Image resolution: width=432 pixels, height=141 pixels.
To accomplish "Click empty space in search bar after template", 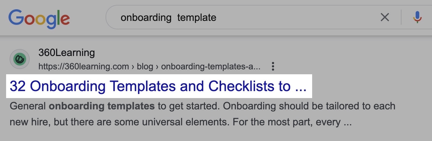I will coord(297,18).
